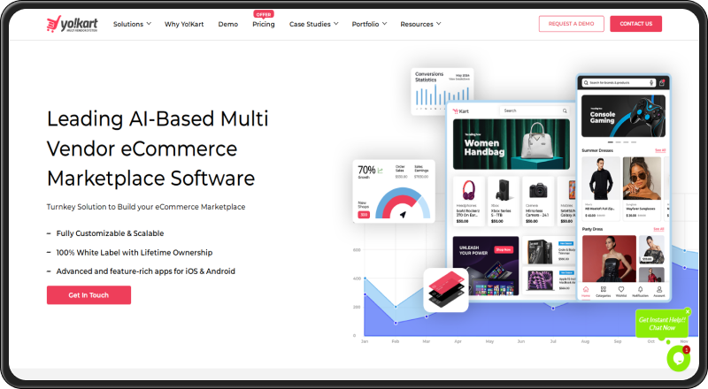The width and height of the screenshot is (708, 389).
Task: Open the Why Yo!Kart menu item
Action: click(x=184, y=24)
